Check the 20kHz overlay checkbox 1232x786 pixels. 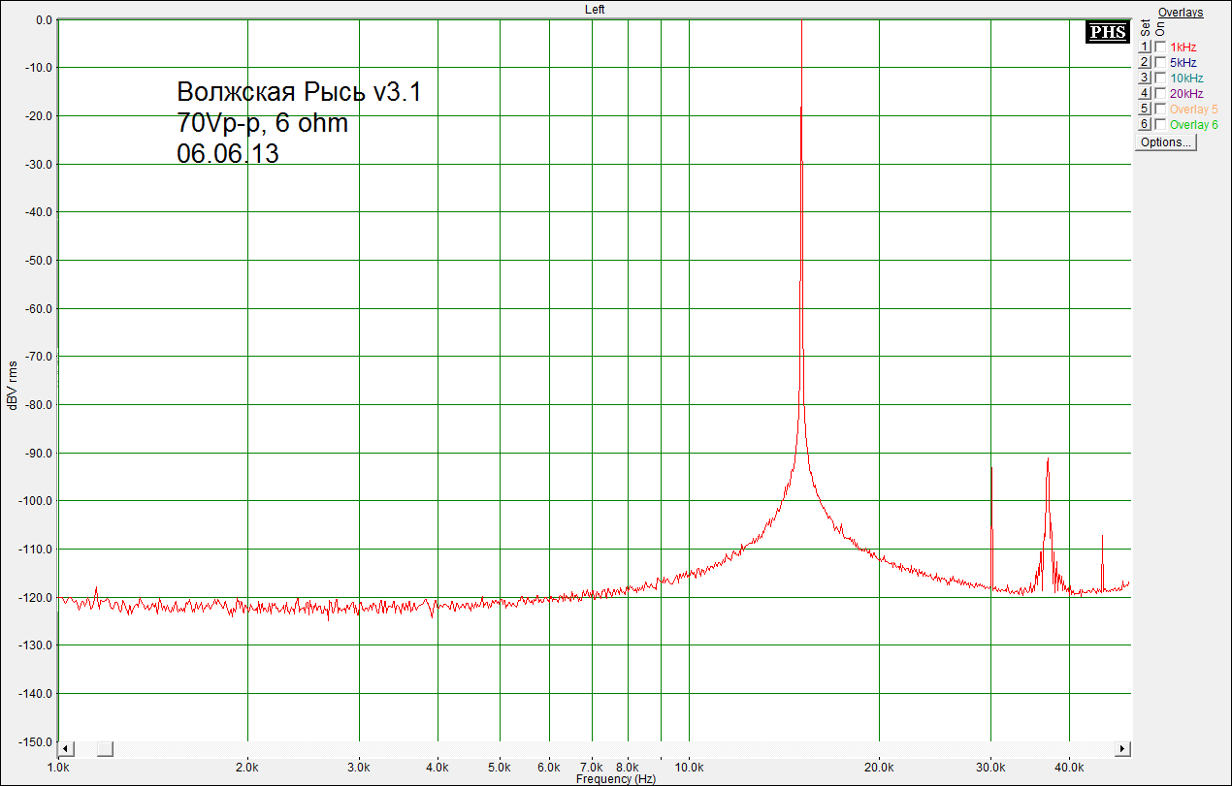pyautogui.click(x=1160, y=93)
